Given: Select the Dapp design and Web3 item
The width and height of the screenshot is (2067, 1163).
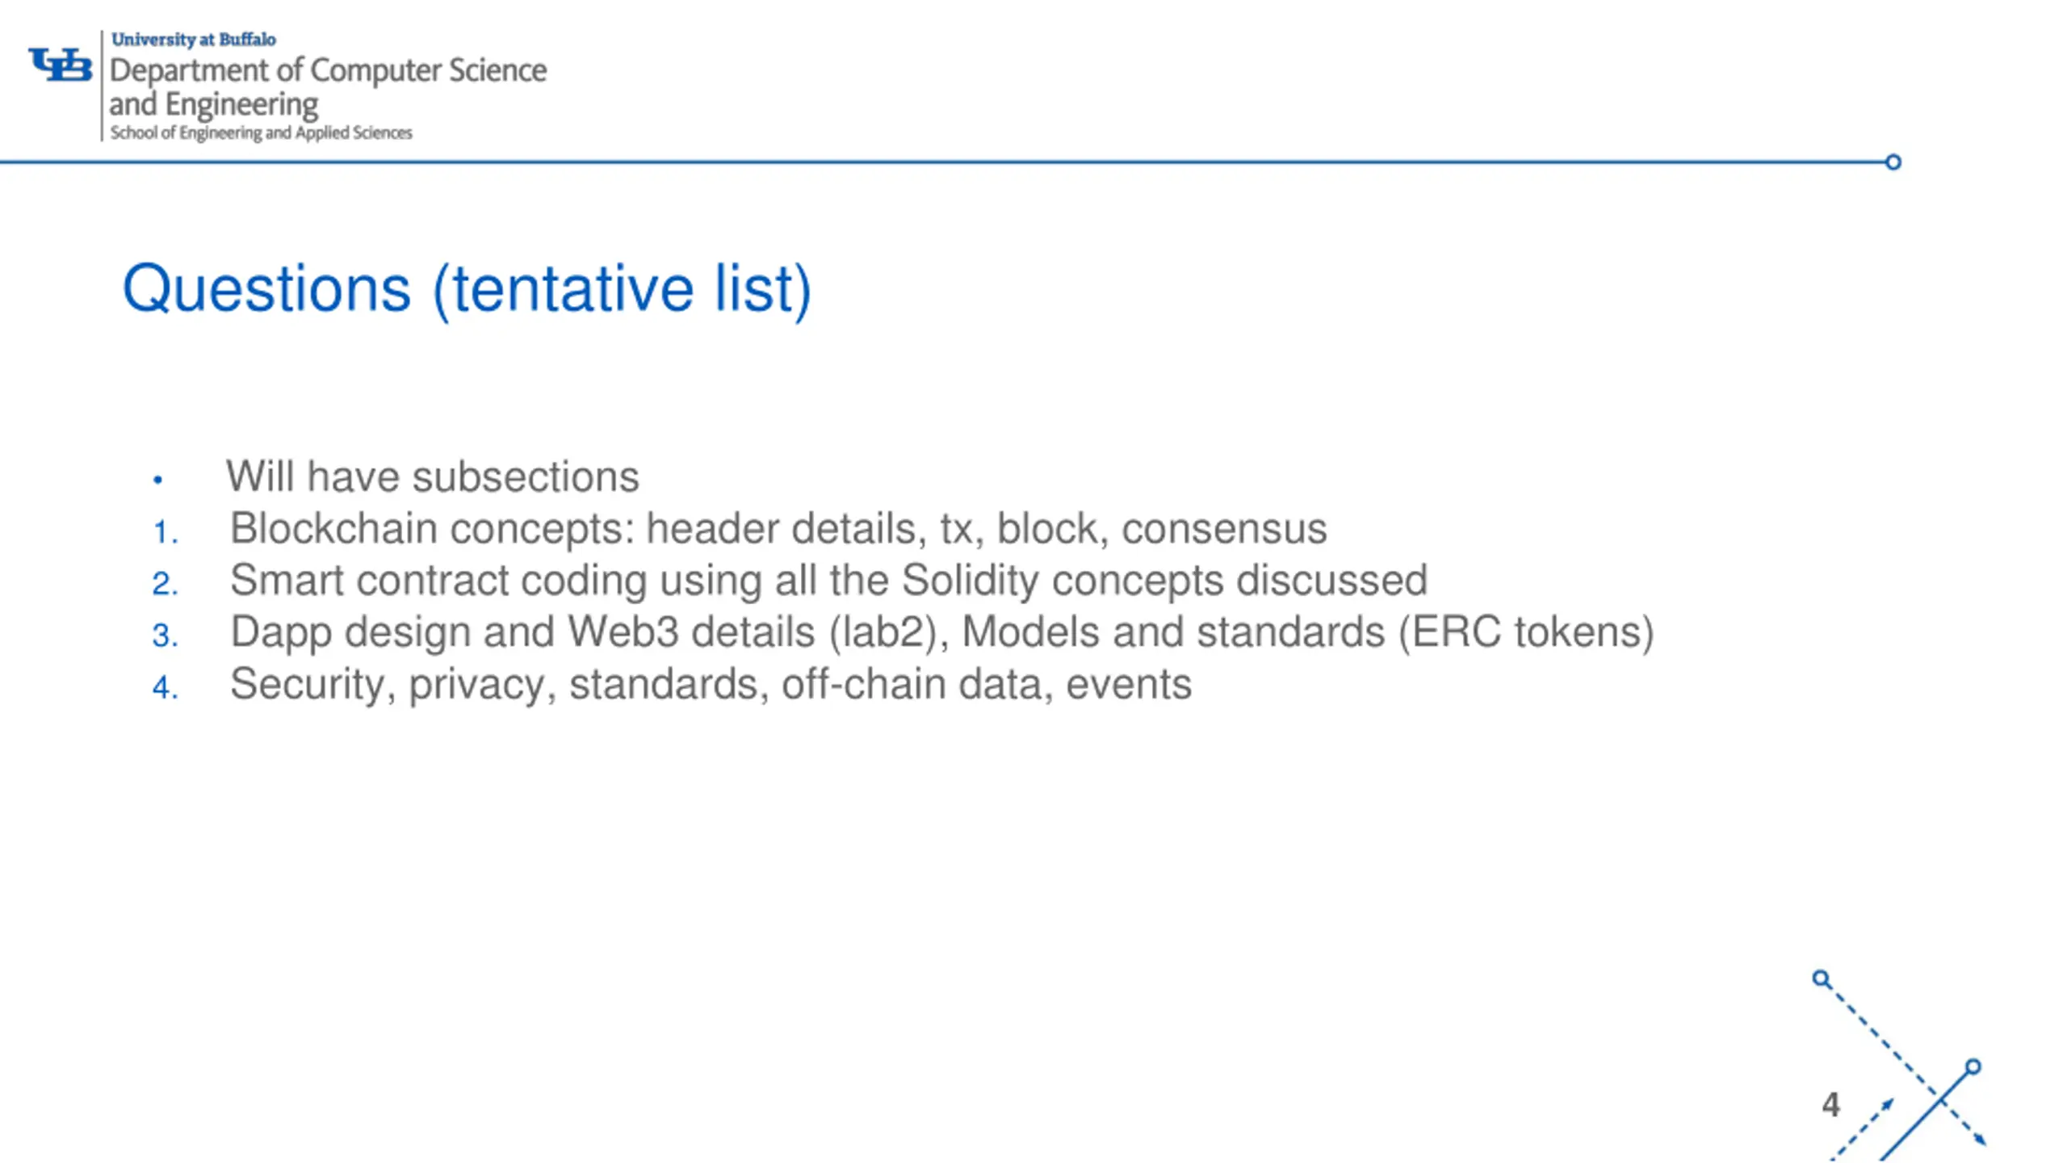Looking at the screenshot, I should 942,632.
